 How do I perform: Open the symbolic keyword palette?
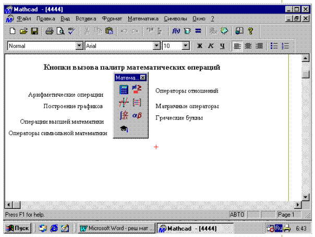(124, 129)
